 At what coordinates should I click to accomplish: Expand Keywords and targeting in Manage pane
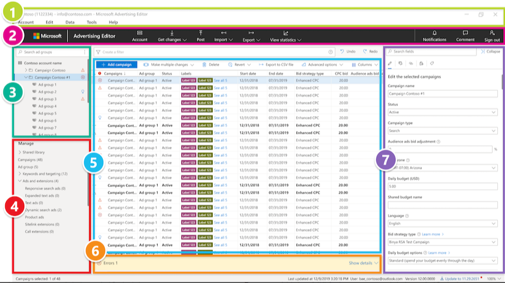20,174
